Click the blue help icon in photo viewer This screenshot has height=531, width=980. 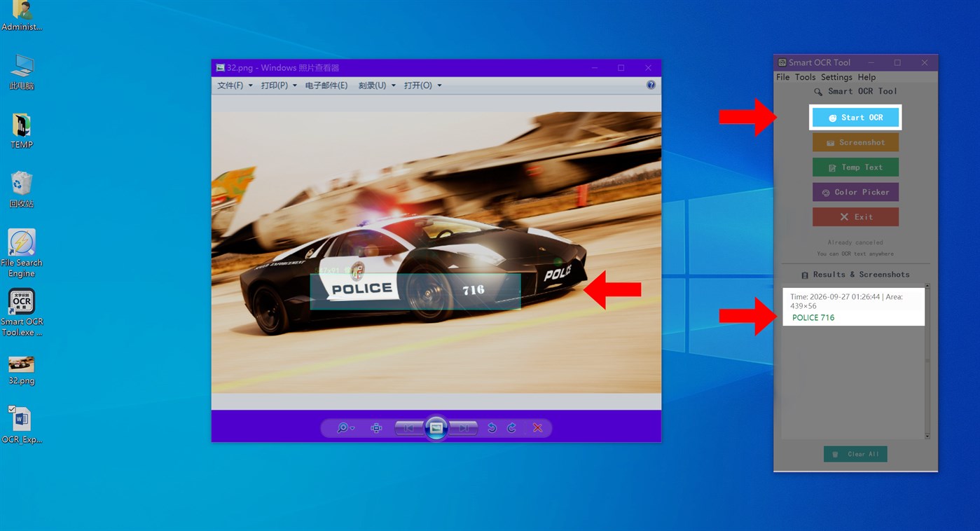pos(651,85)
